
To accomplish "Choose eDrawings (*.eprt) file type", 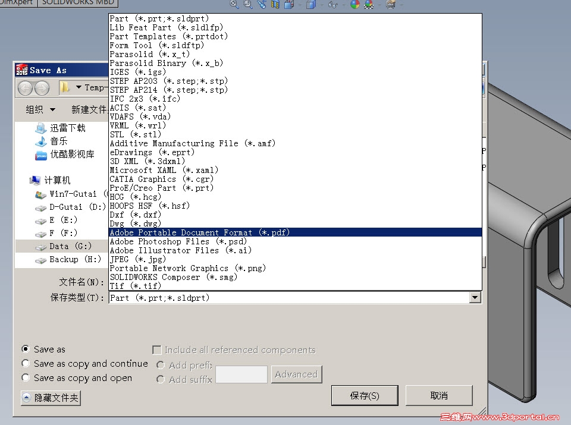I will pos(296,152).
